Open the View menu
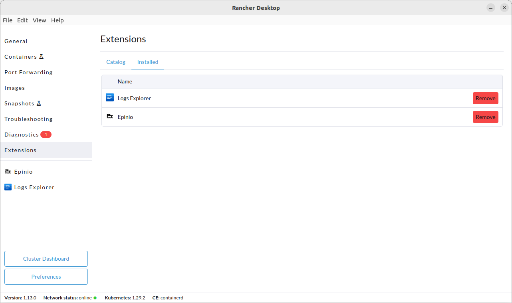Viewport: 512px width, 303px height. 40,20
